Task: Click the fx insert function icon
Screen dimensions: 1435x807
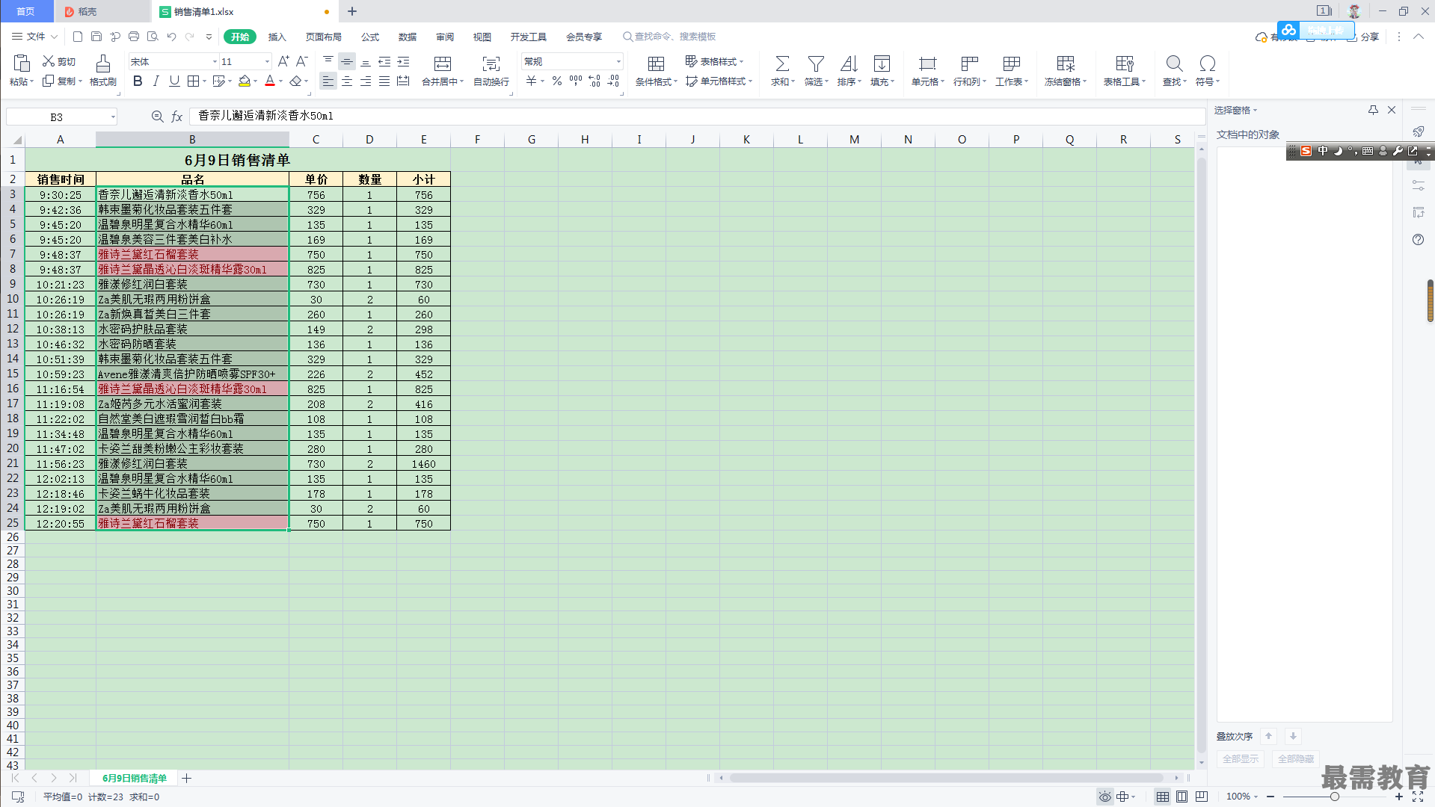Action: click(x=177, y=117)
